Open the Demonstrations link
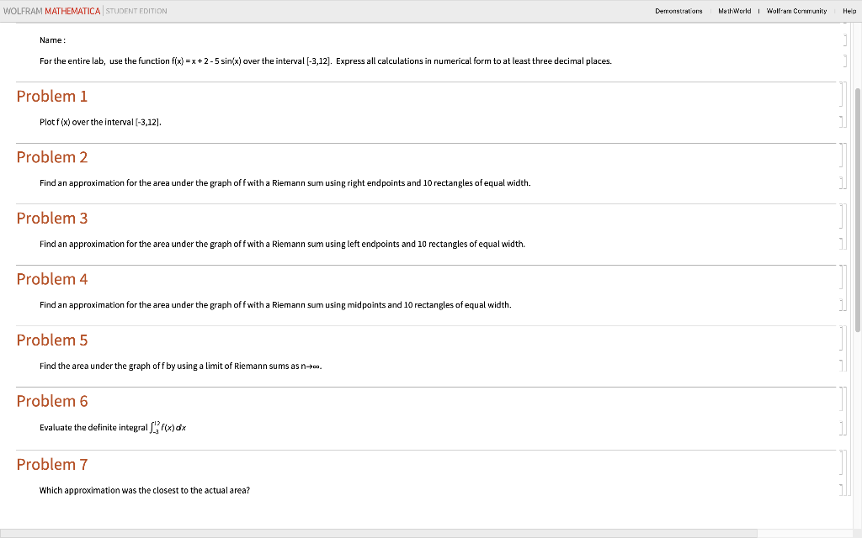This screenshot has height=538, width=862. coord(678,11)
